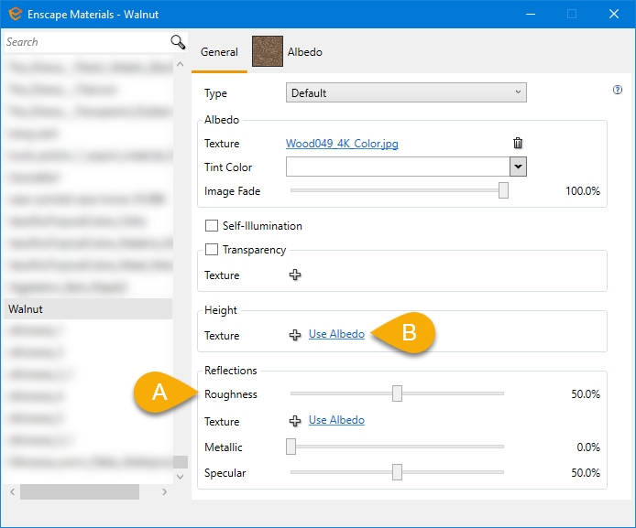The height and width of the screenshot is (528, 636).
Task: Enable the Transparency checkbox
Action: 212,250
